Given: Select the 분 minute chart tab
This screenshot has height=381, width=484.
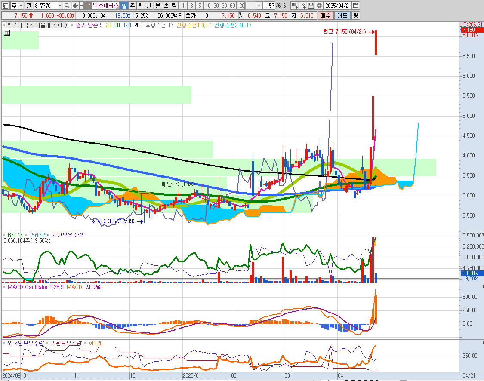Looking at the screenshot, I should click(158, 6).
